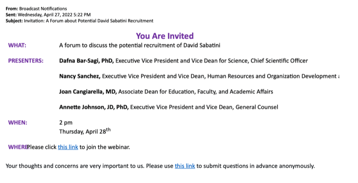Click presenter name Joan Cangiarella, MD
Image resolution: width=358 pixels, height=183 pixels.
pos(88,92)
